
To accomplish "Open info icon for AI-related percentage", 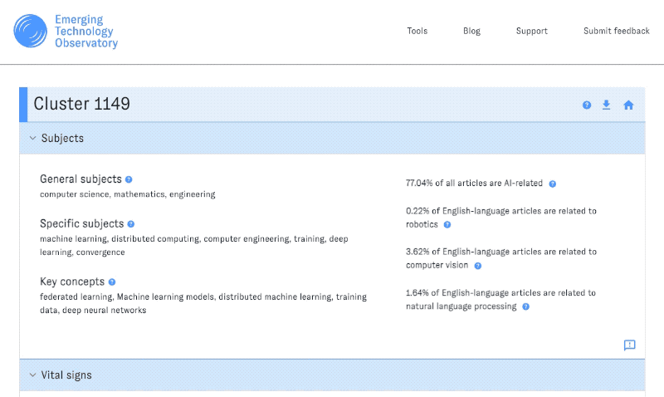I will coord(552,184).
